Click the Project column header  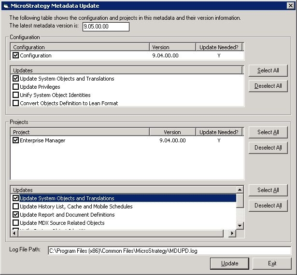80,132
